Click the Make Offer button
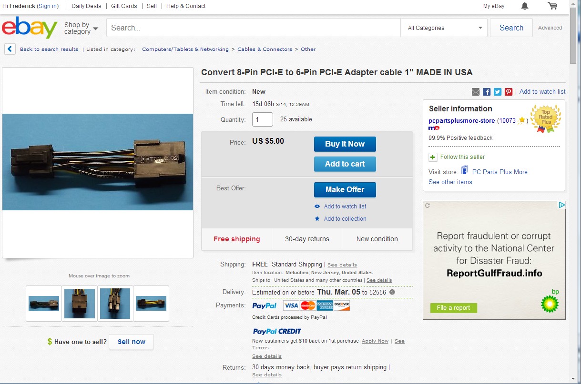581x384 pixels. pos(345,189)
